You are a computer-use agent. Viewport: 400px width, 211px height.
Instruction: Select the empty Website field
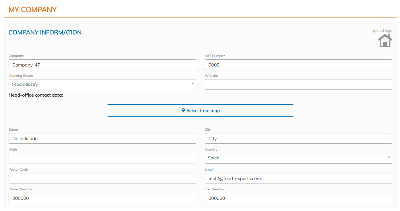298,85
